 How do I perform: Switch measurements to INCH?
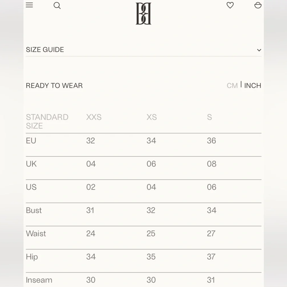click(253, 86)
